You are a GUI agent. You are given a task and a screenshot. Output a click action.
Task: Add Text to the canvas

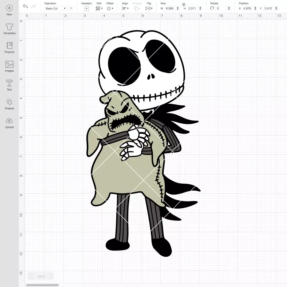(9, 85)
